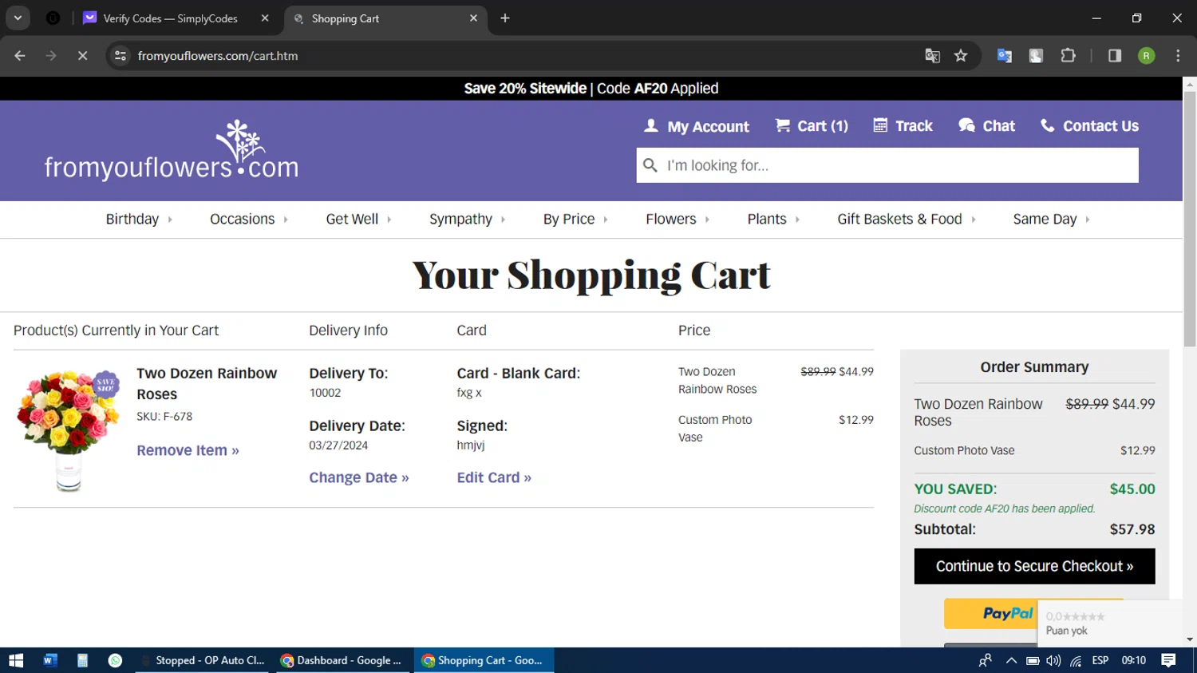Expand the Occasions menu
1197x673 pixels.
(x=249, y=219)
